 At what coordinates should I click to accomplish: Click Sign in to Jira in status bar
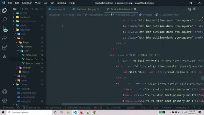pyautogui.click(x=32, y=108)
